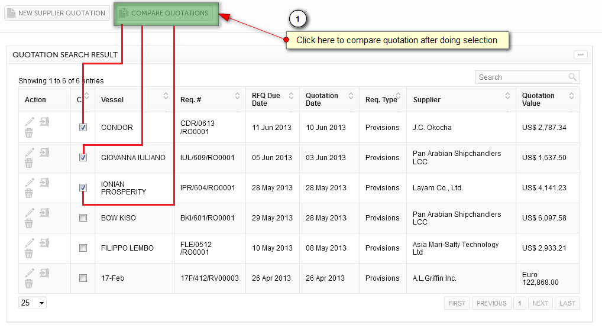Go to the FIRST page
This screenshot has width=602, height=328.
click(x=457, y=303)
